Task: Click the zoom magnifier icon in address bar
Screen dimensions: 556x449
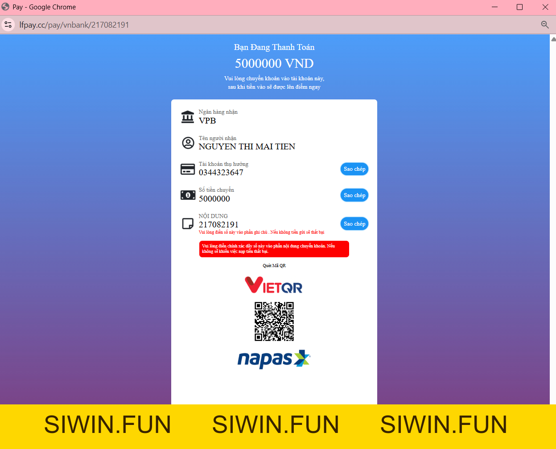Action: [x=545, y=25]
